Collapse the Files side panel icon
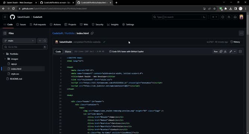 (5, 33)
